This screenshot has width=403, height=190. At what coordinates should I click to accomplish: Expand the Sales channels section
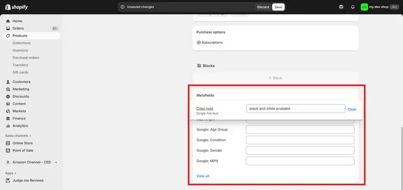pos(18,136)
